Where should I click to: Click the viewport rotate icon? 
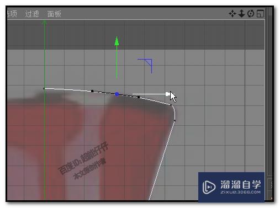pyautogui.click(x=251, y=14)
